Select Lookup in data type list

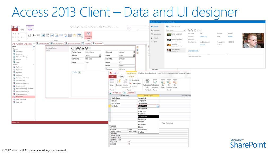[x=148, y=132]
